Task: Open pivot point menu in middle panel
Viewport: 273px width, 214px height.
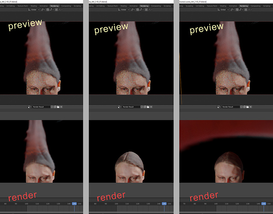Action: point(133,10)
